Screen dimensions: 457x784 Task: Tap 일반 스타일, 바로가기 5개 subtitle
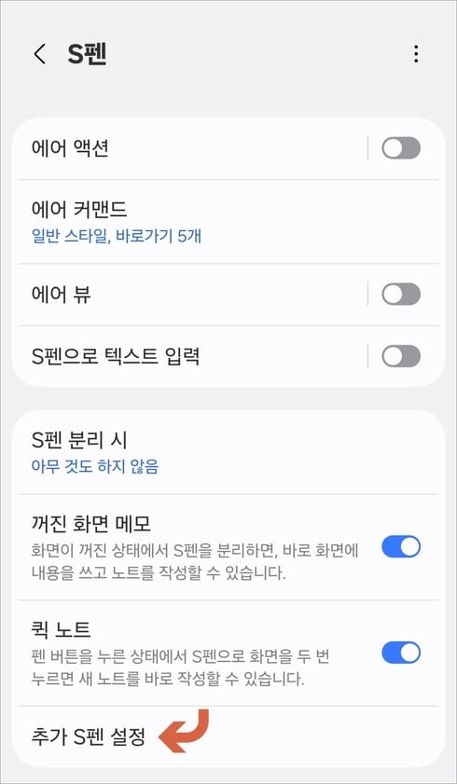116,236
